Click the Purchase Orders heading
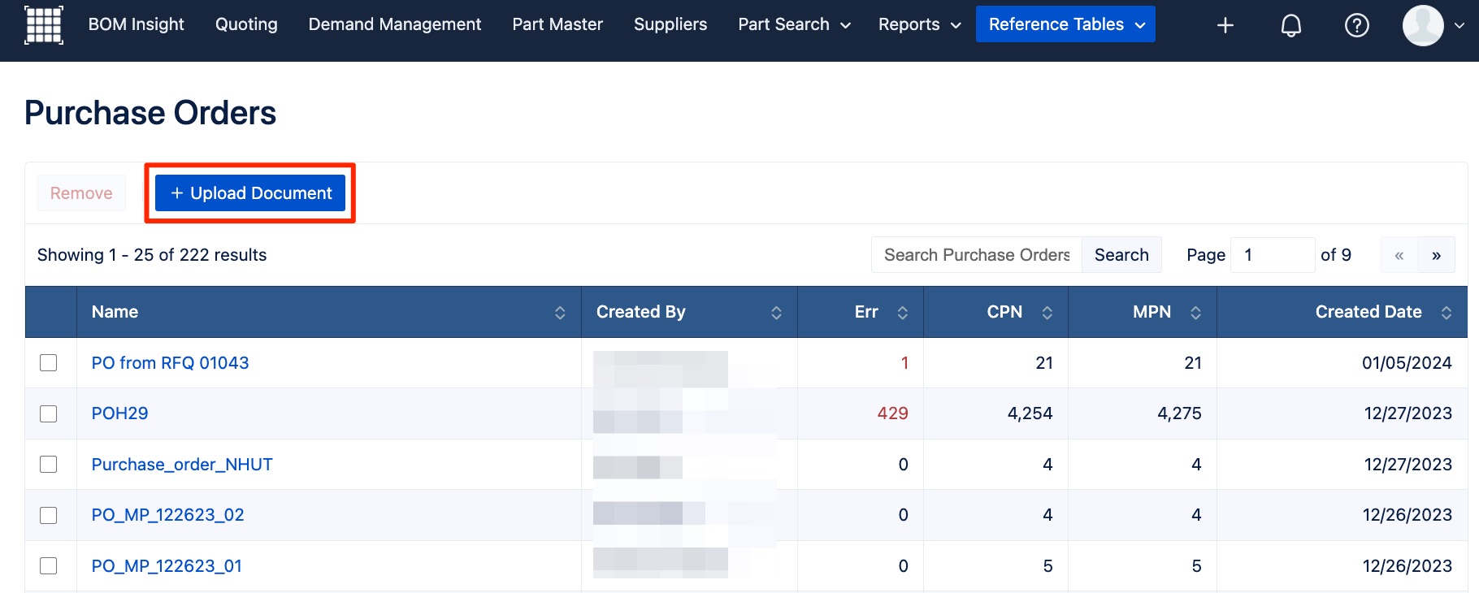1479x593 pixels. [x=150, y=113]
